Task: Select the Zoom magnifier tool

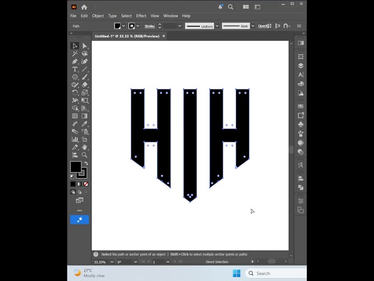Action: pos(84,155)
